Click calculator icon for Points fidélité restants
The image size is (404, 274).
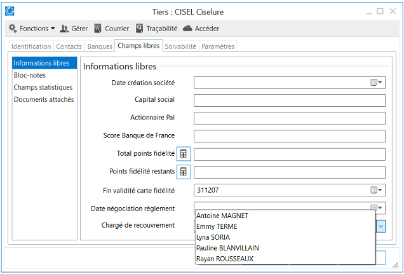184,172
